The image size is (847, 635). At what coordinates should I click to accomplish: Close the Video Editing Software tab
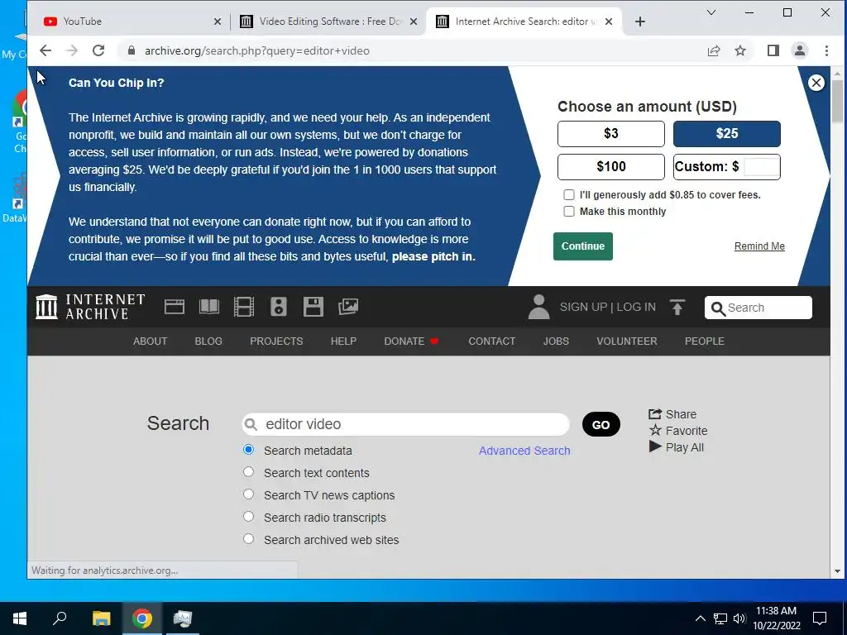click(x=414, y=21)
